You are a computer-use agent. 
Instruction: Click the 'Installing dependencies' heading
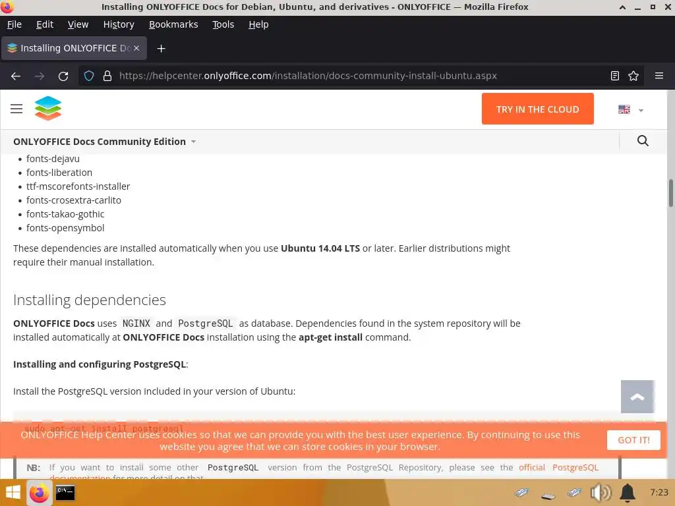(90, 300)
